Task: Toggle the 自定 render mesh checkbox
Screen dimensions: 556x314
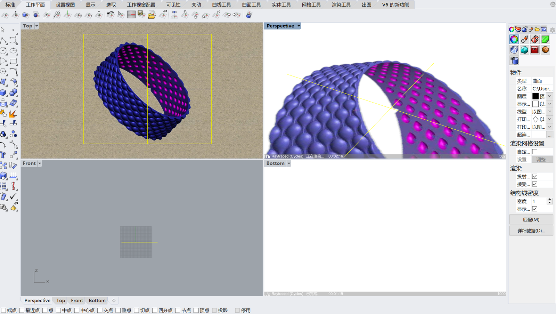Action: [x=535, y=152]
